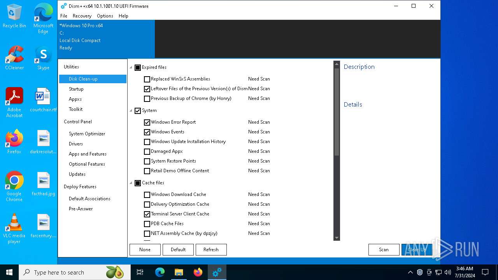Click the Dism++ title bar gear icon
The image size is (498, 280).
point(64,6)
